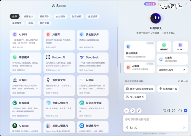Open the AI PPT shortcut in assistant panel
This screenshot has width=191, height=136.
click(x=180, y=47)
